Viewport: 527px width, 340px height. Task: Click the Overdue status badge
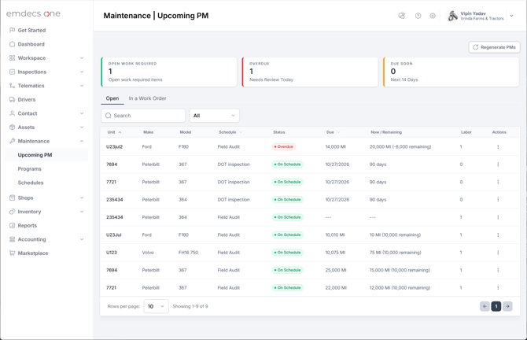(x=284, y=146)
